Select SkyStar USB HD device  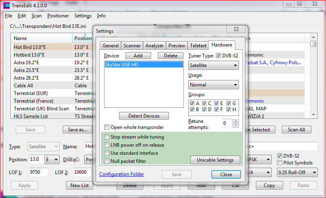tap(144, 65)
